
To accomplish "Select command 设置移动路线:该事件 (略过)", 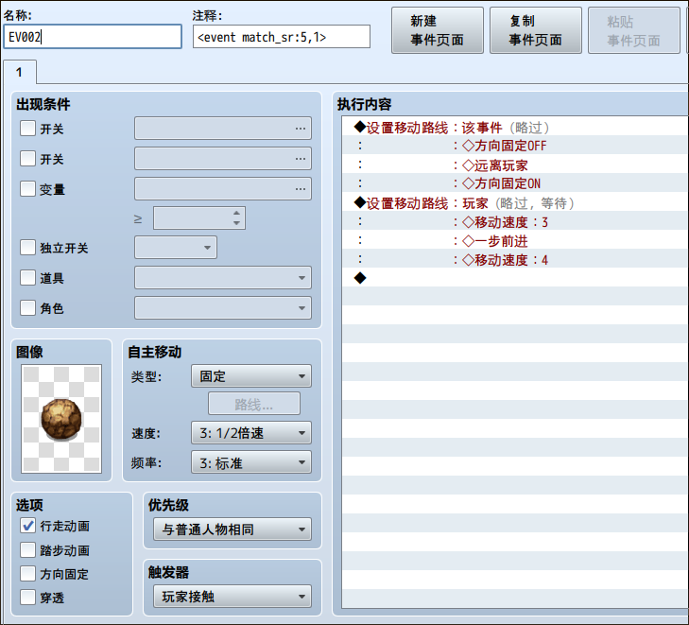I will (x=515, y=128).
